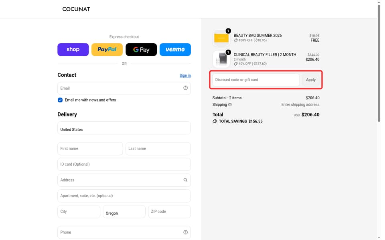Open the help icon in Phone field
The width and height of the screenshot is (385, 240).
point(185,232)
